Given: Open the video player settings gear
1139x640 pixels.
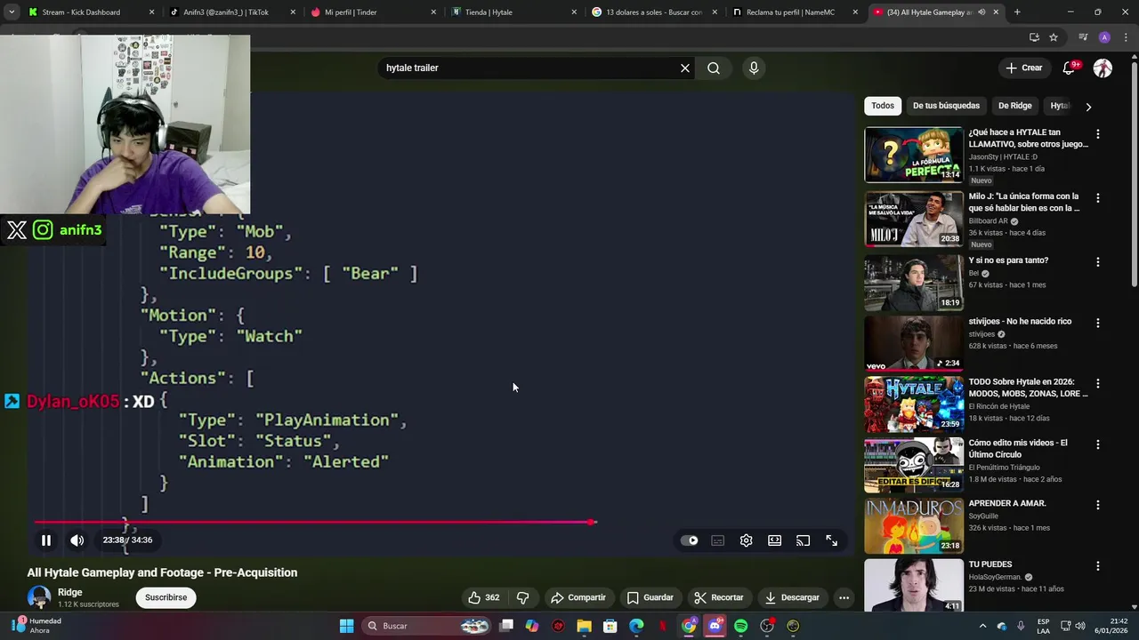Looking at the screenshot, I should tap(747, 540).
